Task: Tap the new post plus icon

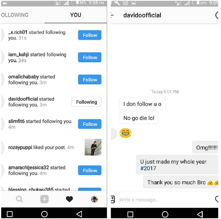Action: tap(44, 199)
